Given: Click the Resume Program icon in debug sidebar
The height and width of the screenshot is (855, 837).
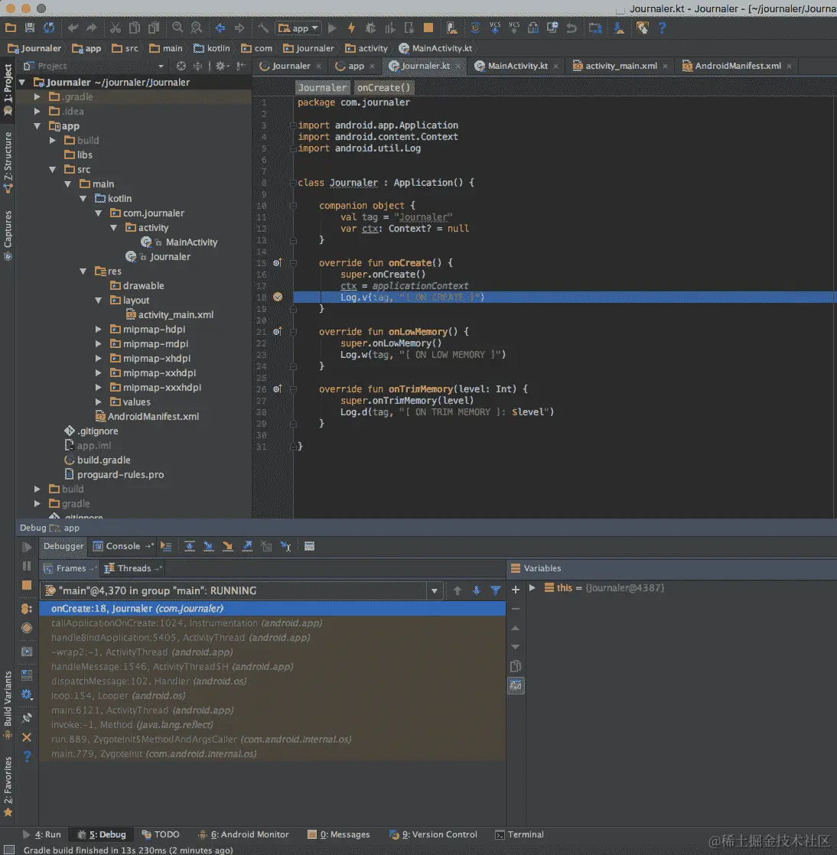Looking at the screenshot, I should pos(26,547).
